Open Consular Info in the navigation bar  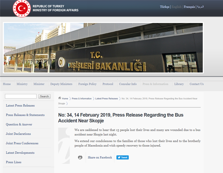128,84
